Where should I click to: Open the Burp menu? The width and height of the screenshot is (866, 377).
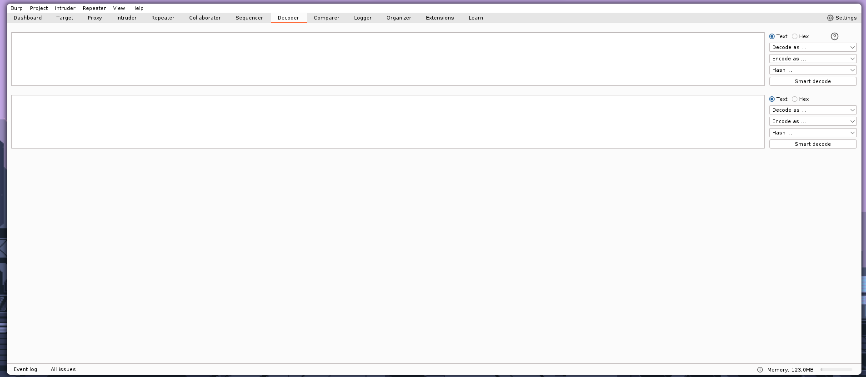coord(16,8)
